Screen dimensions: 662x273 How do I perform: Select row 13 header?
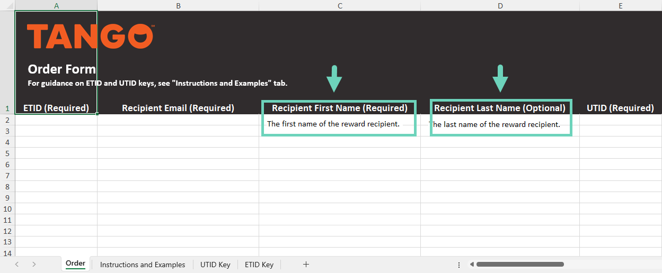tap(7, 242)
